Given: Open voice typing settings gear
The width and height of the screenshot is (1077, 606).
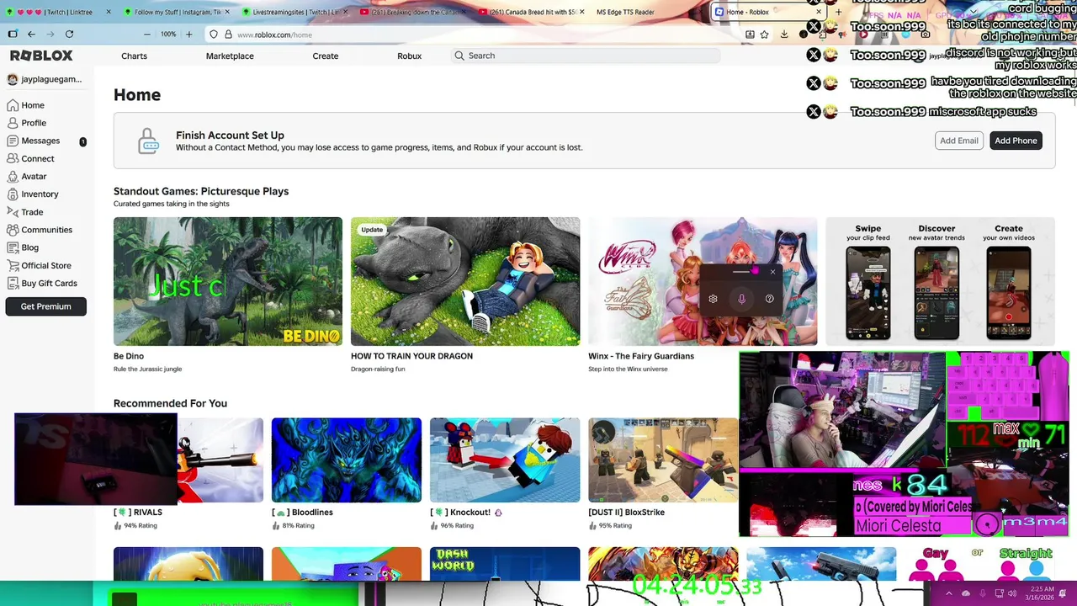Looking at the screenshot, I should 713,299.
